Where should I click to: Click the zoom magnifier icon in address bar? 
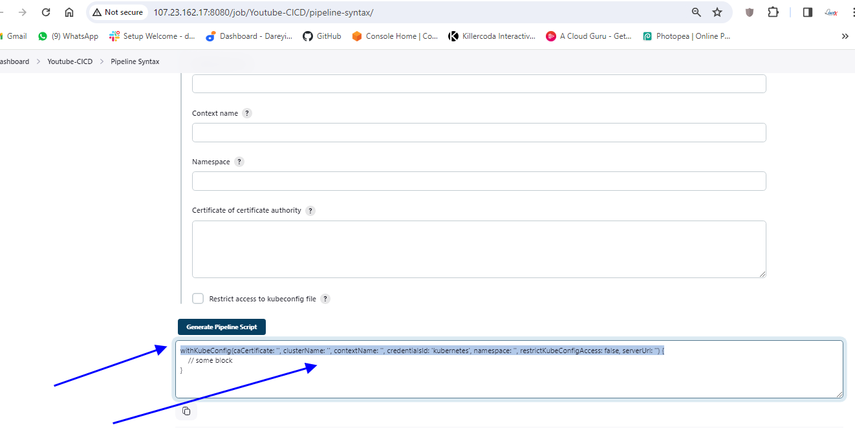tap(697, 12)
